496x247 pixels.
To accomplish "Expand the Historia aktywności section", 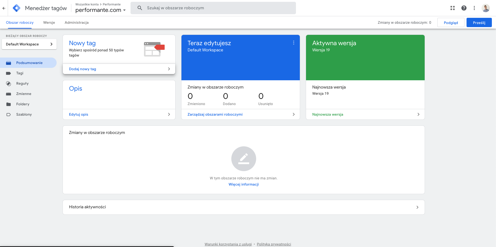I will pyautogui.click(x=417, y=207).
